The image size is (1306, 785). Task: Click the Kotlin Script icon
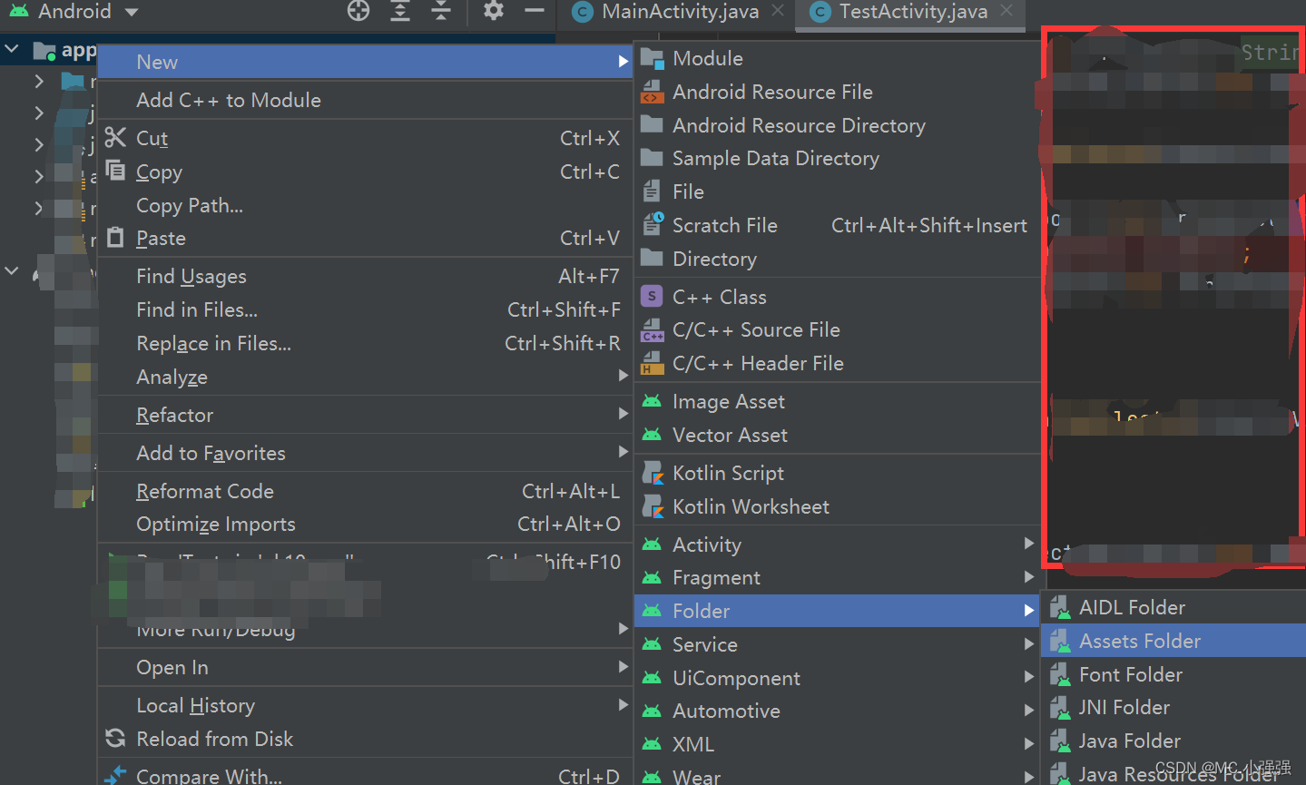point(653,473)
